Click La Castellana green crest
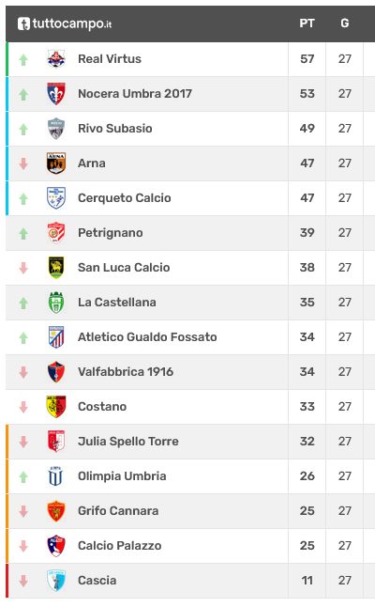Screen dimensions: 375x607 (x=56, y=303)
